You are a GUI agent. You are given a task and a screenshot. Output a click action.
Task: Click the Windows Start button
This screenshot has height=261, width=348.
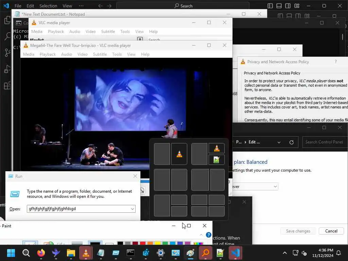click(11, 253)
